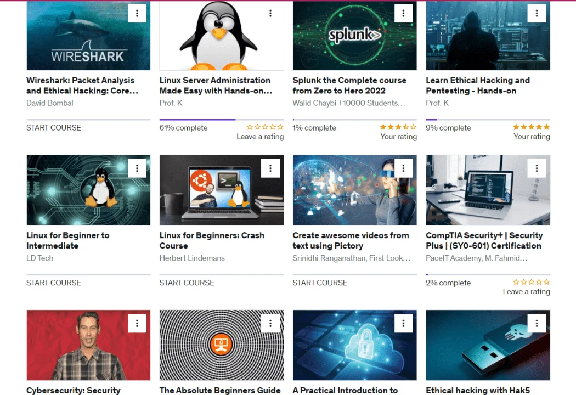Screen dimensions: 576x395
Task: Click START COURSE under Pictory videos course
Action: tap(320, 283)
